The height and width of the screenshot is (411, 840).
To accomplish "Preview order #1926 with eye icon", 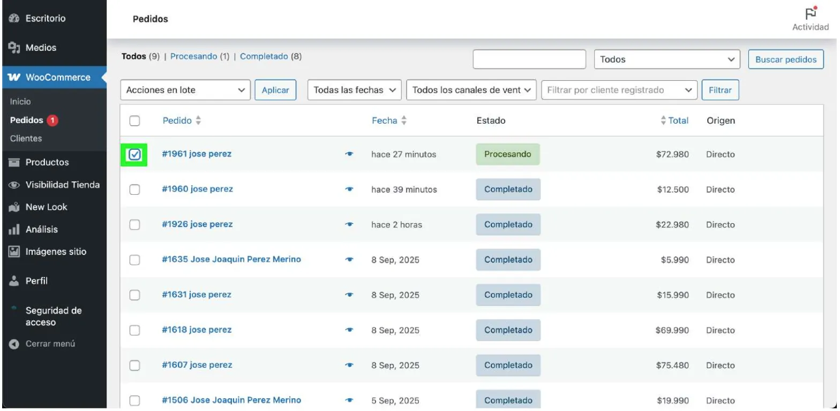I will click(349, 225).
